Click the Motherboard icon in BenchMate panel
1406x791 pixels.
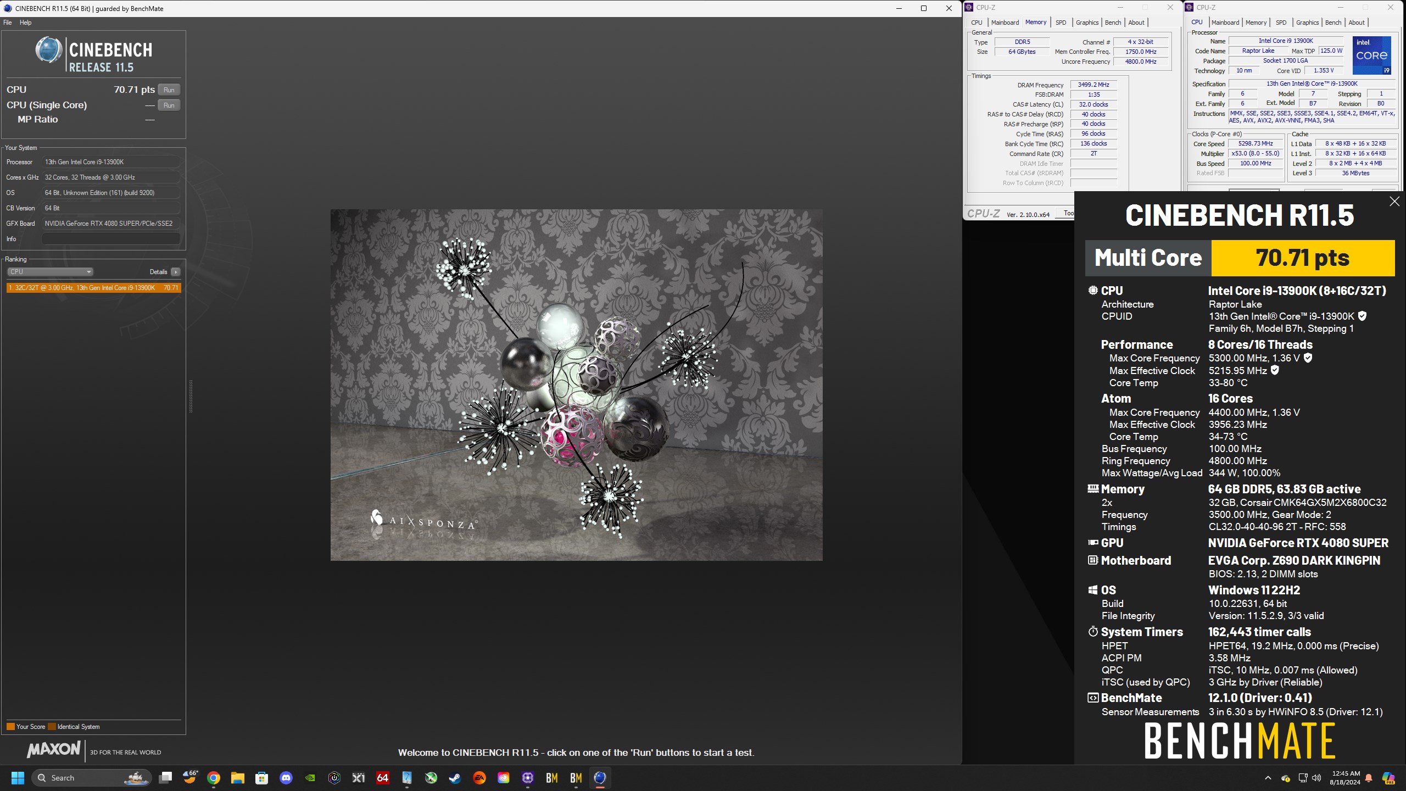1093,560
